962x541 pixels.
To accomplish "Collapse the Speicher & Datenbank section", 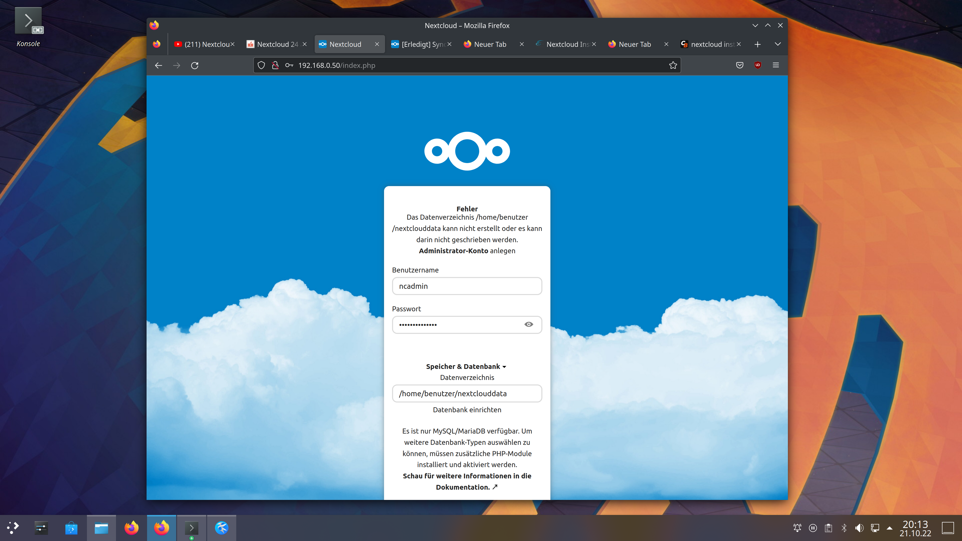I will pos(466,366).
